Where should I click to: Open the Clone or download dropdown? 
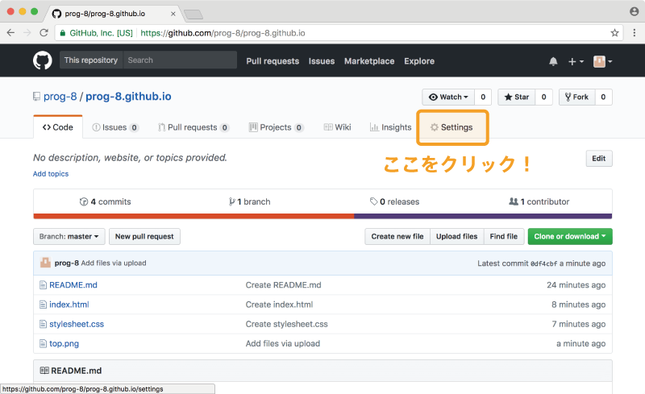tap(570, 237)
